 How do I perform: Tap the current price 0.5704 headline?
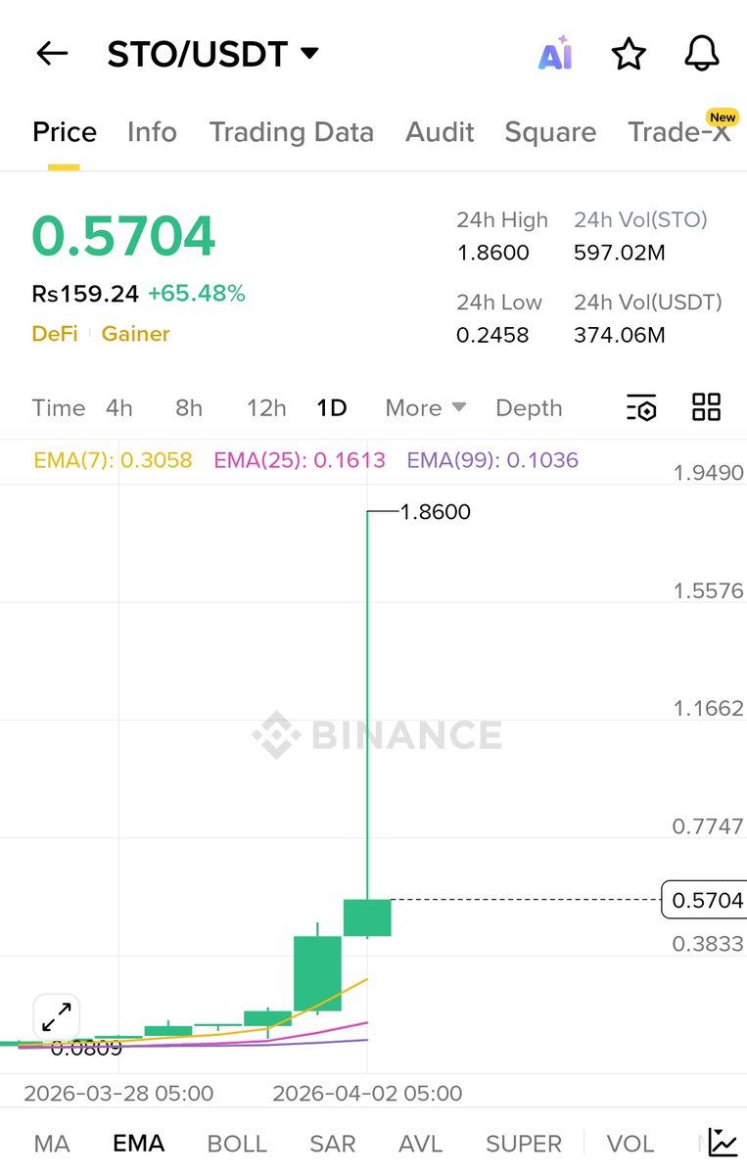coord(123,236)
